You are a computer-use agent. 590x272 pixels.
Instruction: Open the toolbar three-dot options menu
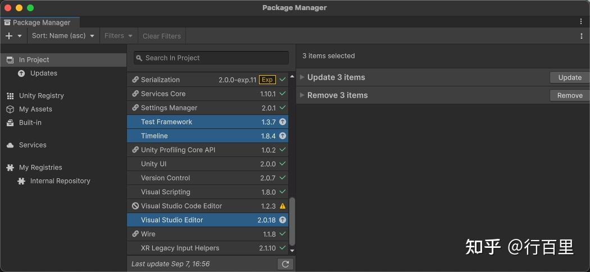(582, 36)
